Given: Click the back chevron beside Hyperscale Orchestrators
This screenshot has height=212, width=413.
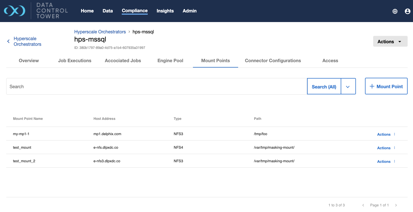Looking at the screenshot, I should pos(8,41).
